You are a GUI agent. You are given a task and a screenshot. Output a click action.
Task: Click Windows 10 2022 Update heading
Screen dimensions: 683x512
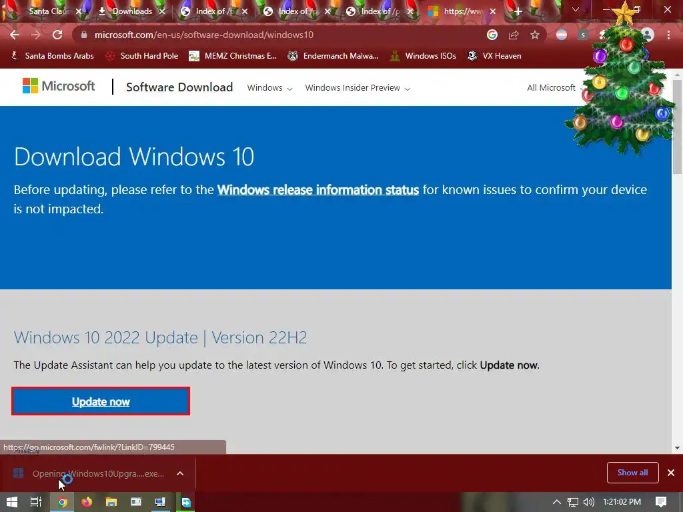160,338
